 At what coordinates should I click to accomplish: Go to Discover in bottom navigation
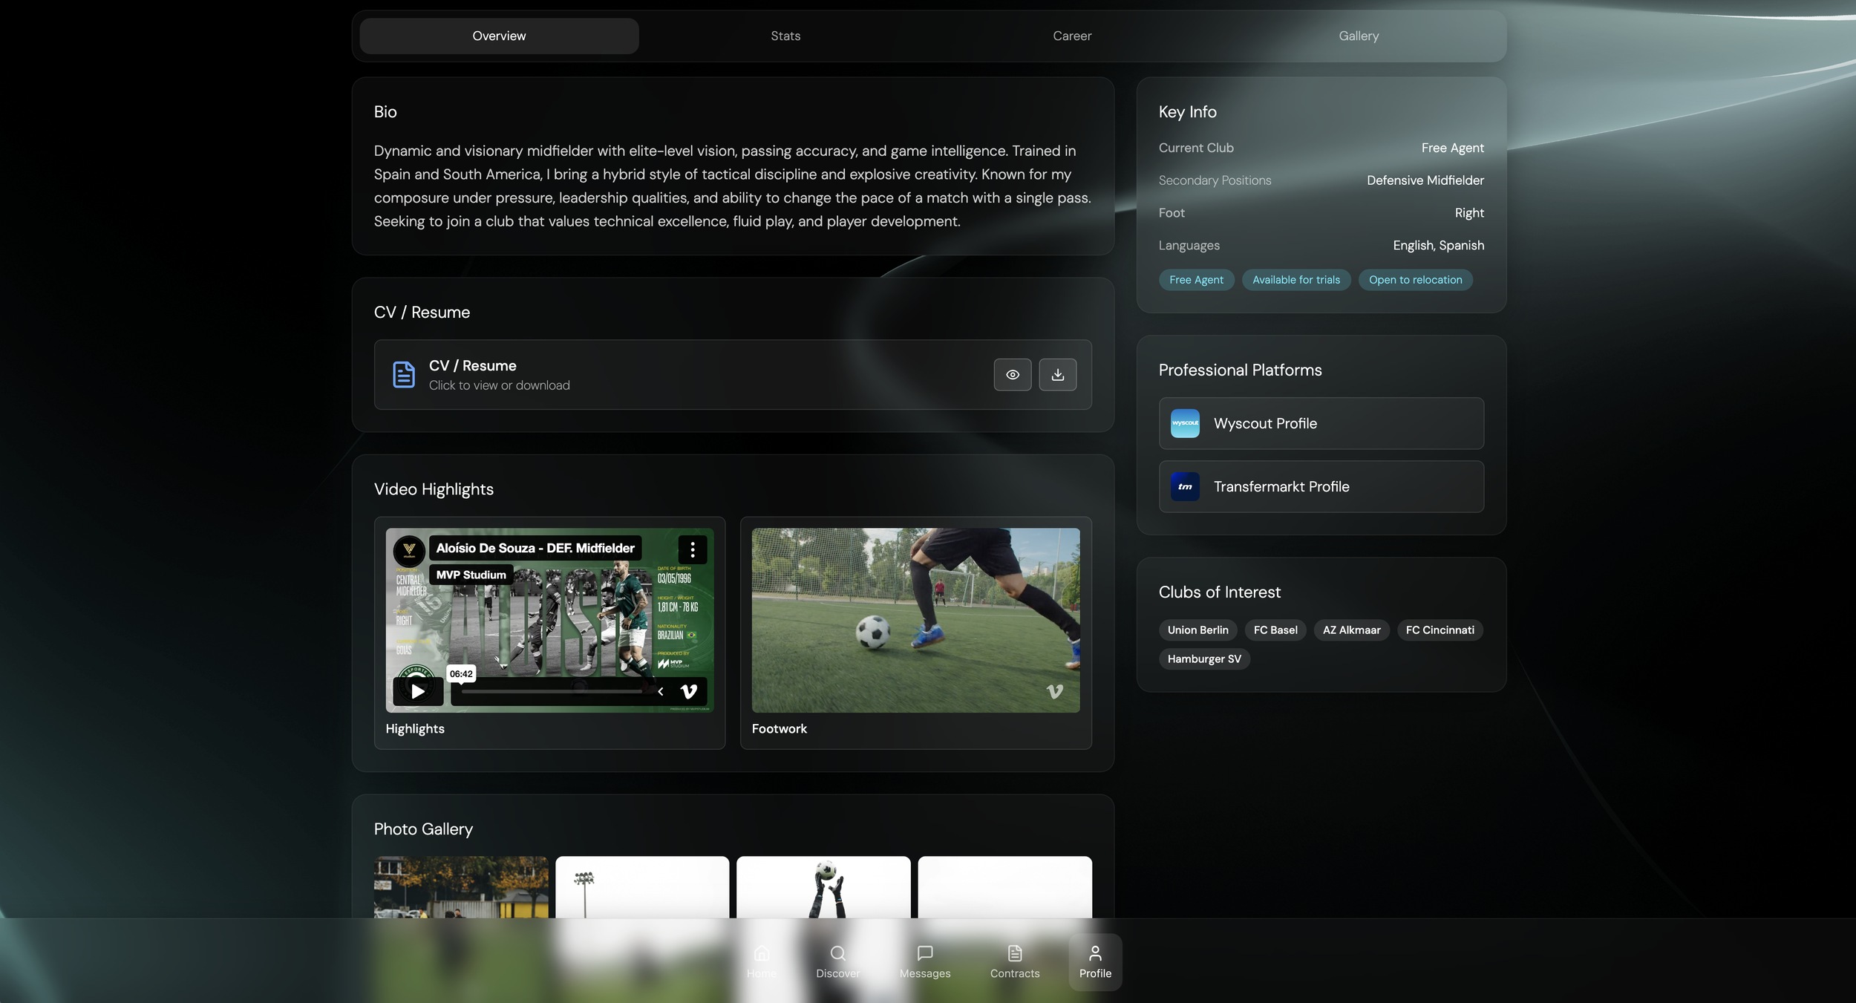point(837,961)
